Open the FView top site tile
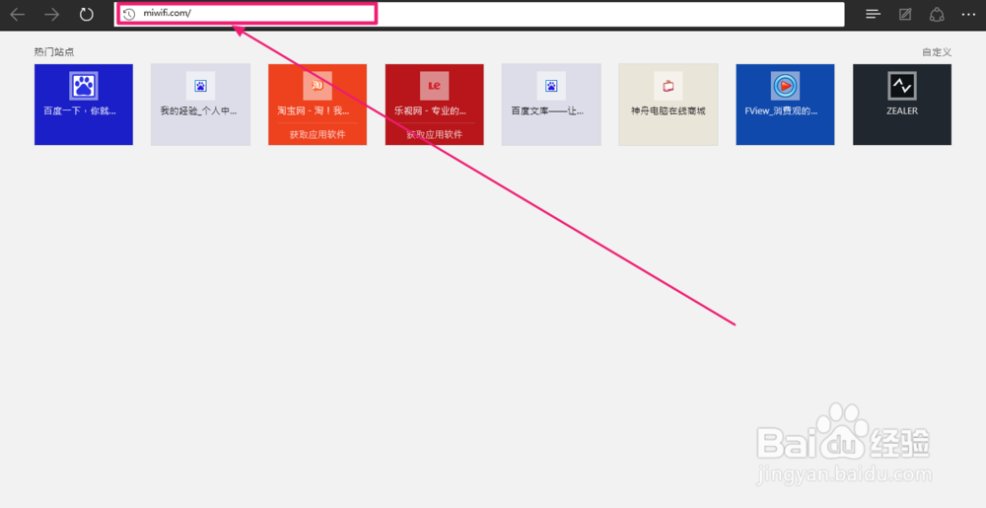This screenshot has height=508, width=986. point(786,105)
